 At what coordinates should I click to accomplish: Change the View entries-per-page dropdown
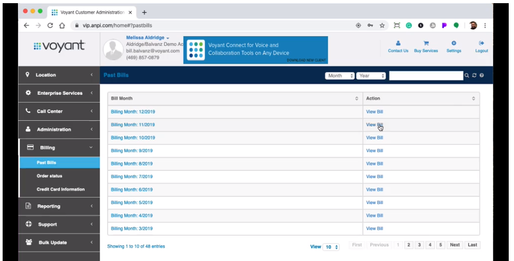(332, 246)
